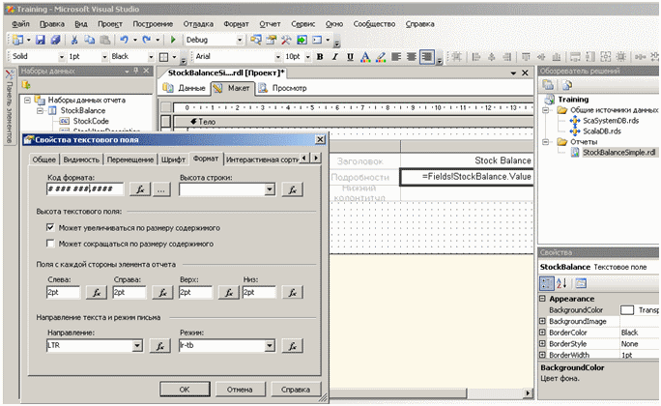The image size is (661, 406).
Task: Click the categorized view icon in Properties
Action: tap(547, 283)
